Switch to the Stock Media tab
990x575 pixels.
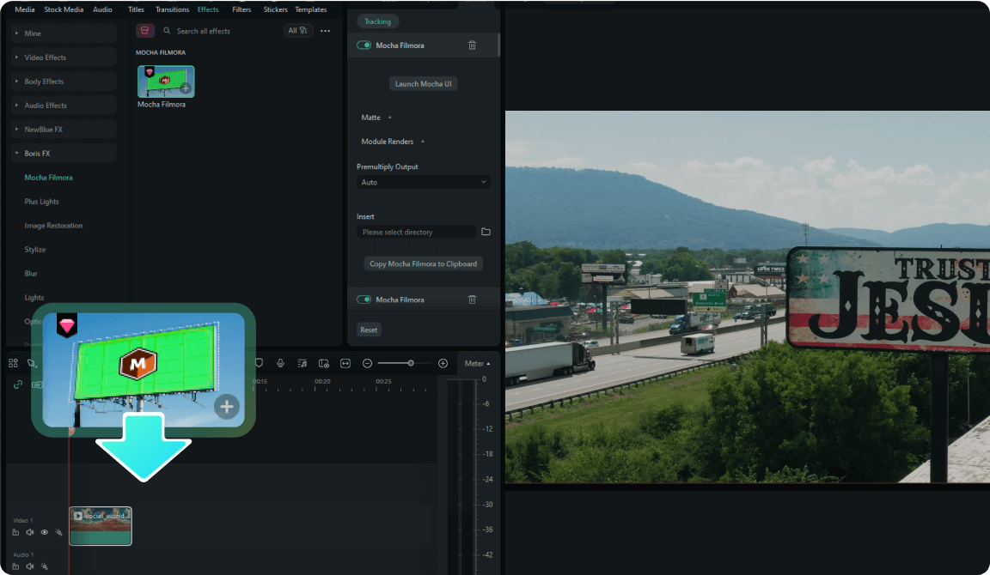click(64, 9)
